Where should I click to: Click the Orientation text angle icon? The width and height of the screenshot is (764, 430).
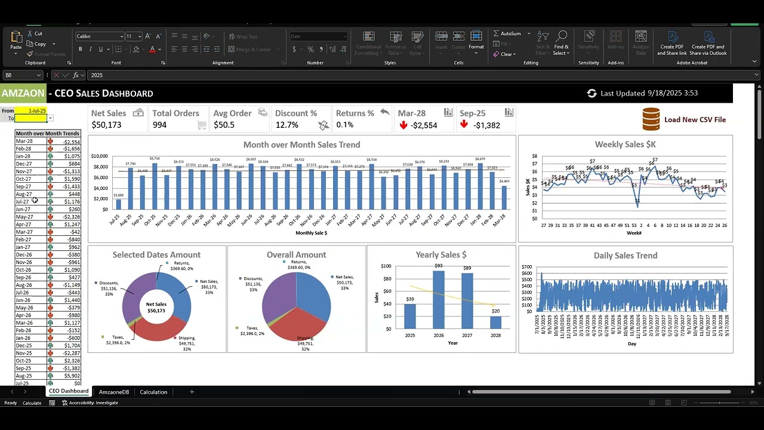point(208,36)
